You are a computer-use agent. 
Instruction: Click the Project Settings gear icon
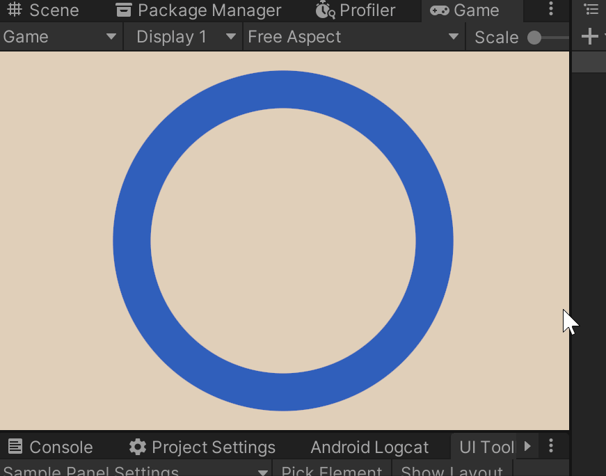pyautogui.click(x=138, y=447)
